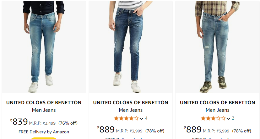Click Men Jeans text under the first product

point(44,110)
